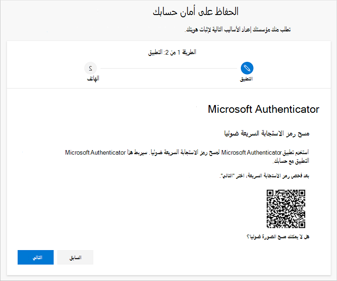This screenshot has height=281, width=337.
Task: Click the الهاتف step label
Action: coord(93,78)
